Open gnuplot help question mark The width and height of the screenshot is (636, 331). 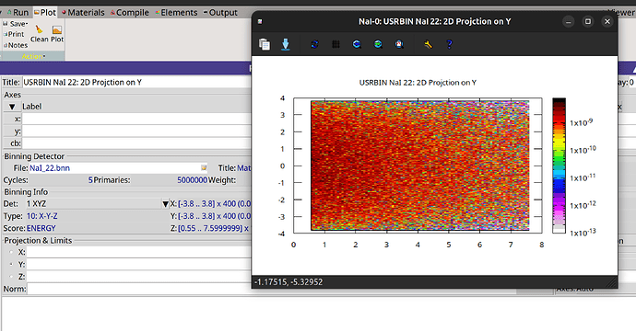(449, 44)
